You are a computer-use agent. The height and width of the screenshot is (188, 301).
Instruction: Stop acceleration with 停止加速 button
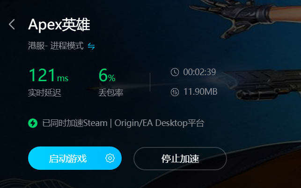click(x=180, y=159)
